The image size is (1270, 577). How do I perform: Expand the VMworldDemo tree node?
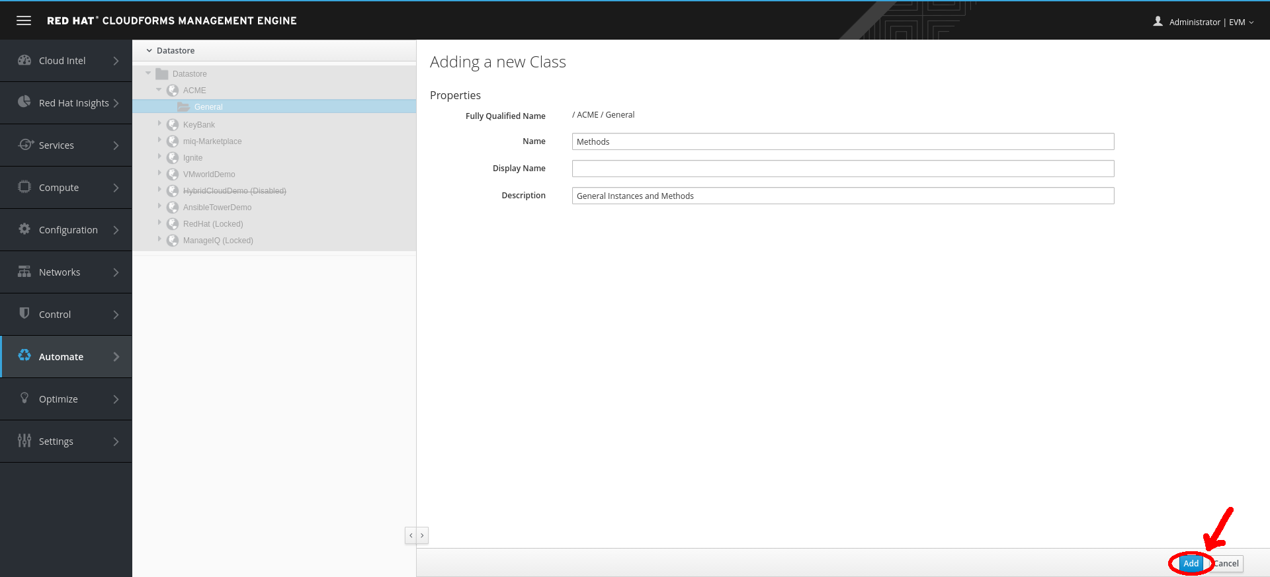click(x=159, y=173)
